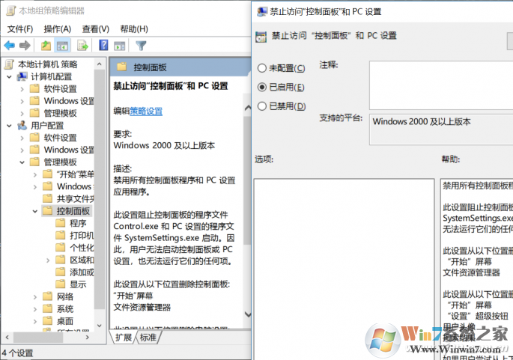
Task: Expand the 网络 folder in tree
Action: point(35,297)
